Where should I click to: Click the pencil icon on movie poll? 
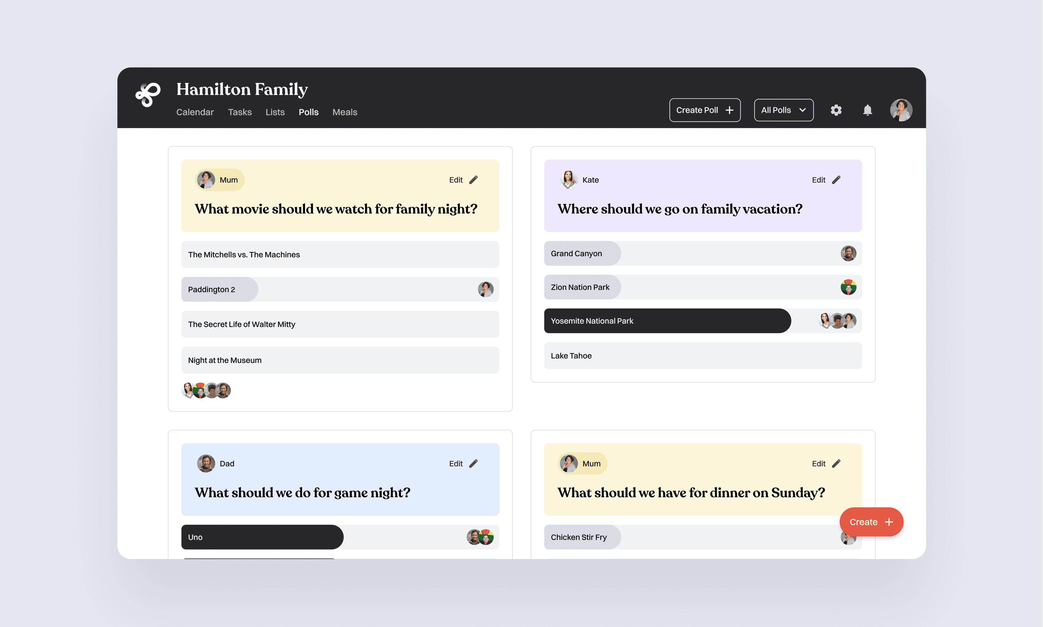coord(474,180)
